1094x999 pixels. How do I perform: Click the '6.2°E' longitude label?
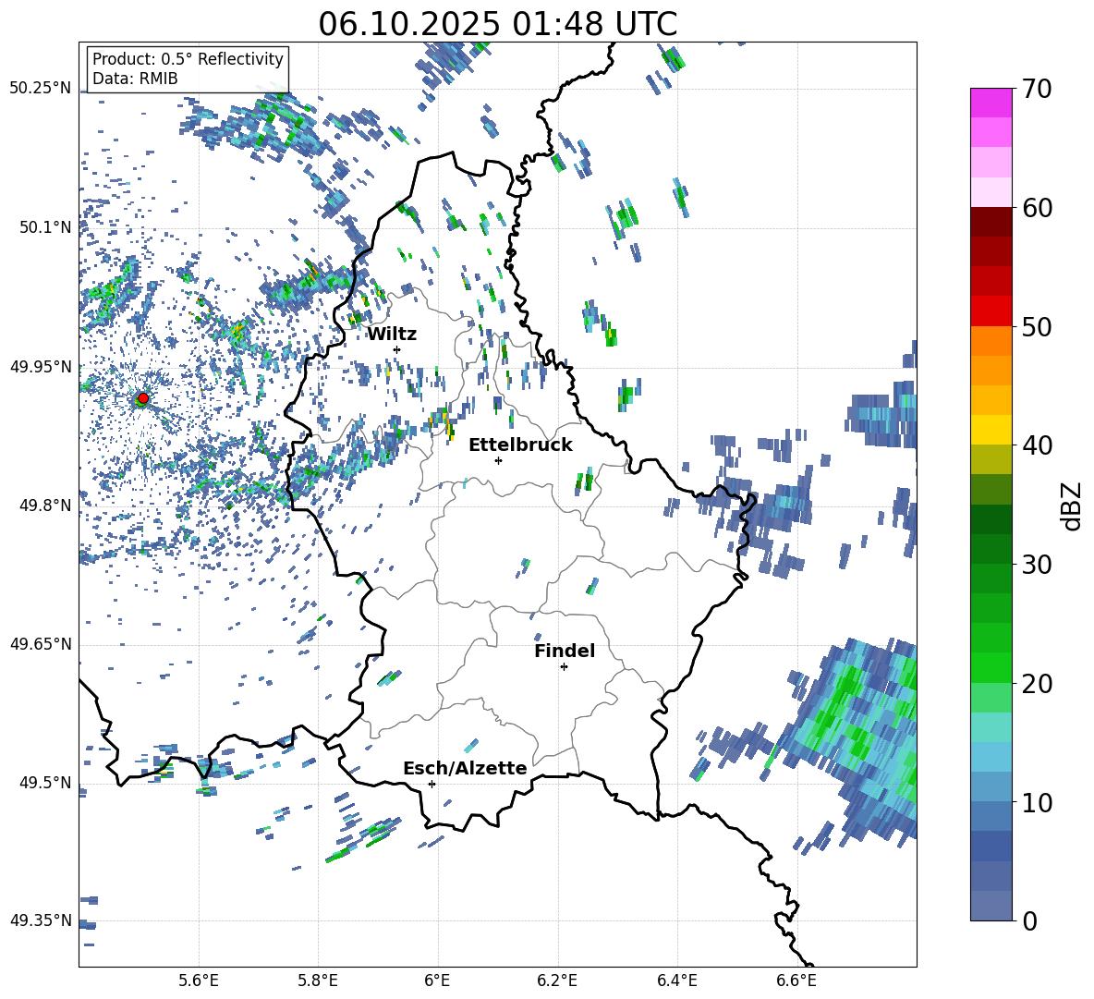tap(557, 981)
